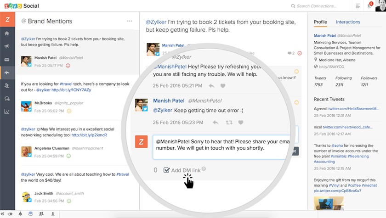The height and width of the screenshot is (218, 386).
Task: Open the chat bubbles icon in sidebar
Action: pos(7,99)
